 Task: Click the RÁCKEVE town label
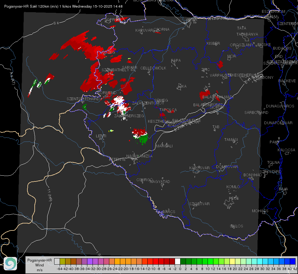pos(287,81)
